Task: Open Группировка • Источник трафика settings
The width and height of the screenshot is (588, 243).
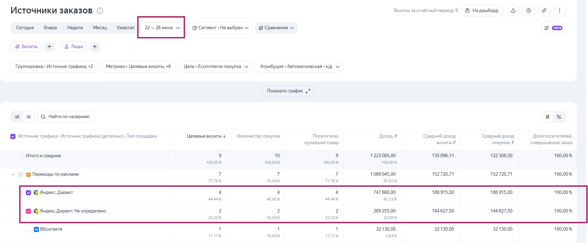Action: point(54,67)
